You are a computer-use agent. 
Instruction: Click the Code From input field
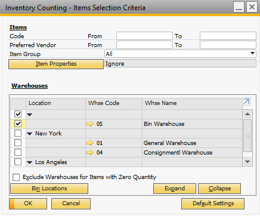pos(144,36)
